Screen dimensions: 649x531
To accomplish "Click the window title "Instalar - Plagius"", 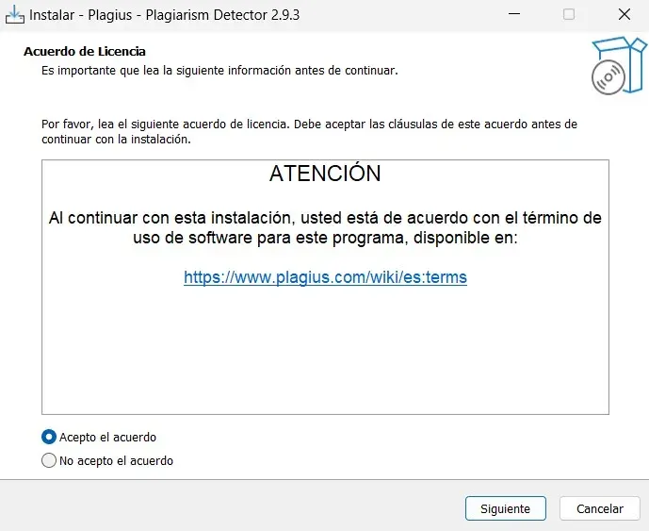I will coord(164,15).
